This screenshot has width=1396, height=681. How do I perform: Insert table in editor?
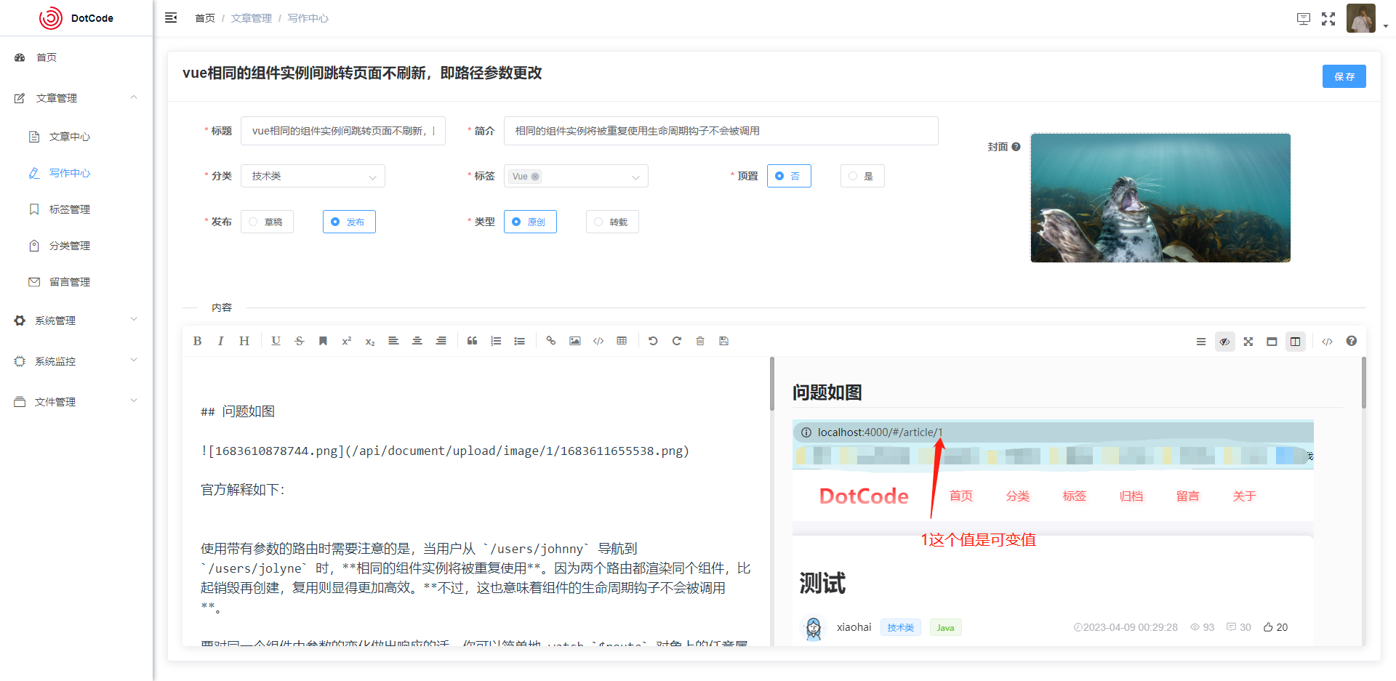point(622,341)
